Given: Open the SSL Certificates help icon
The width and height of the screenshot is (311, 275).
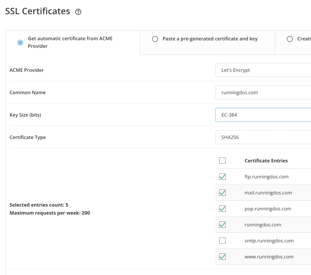Looking at the screenshot, I should [78, 12].
